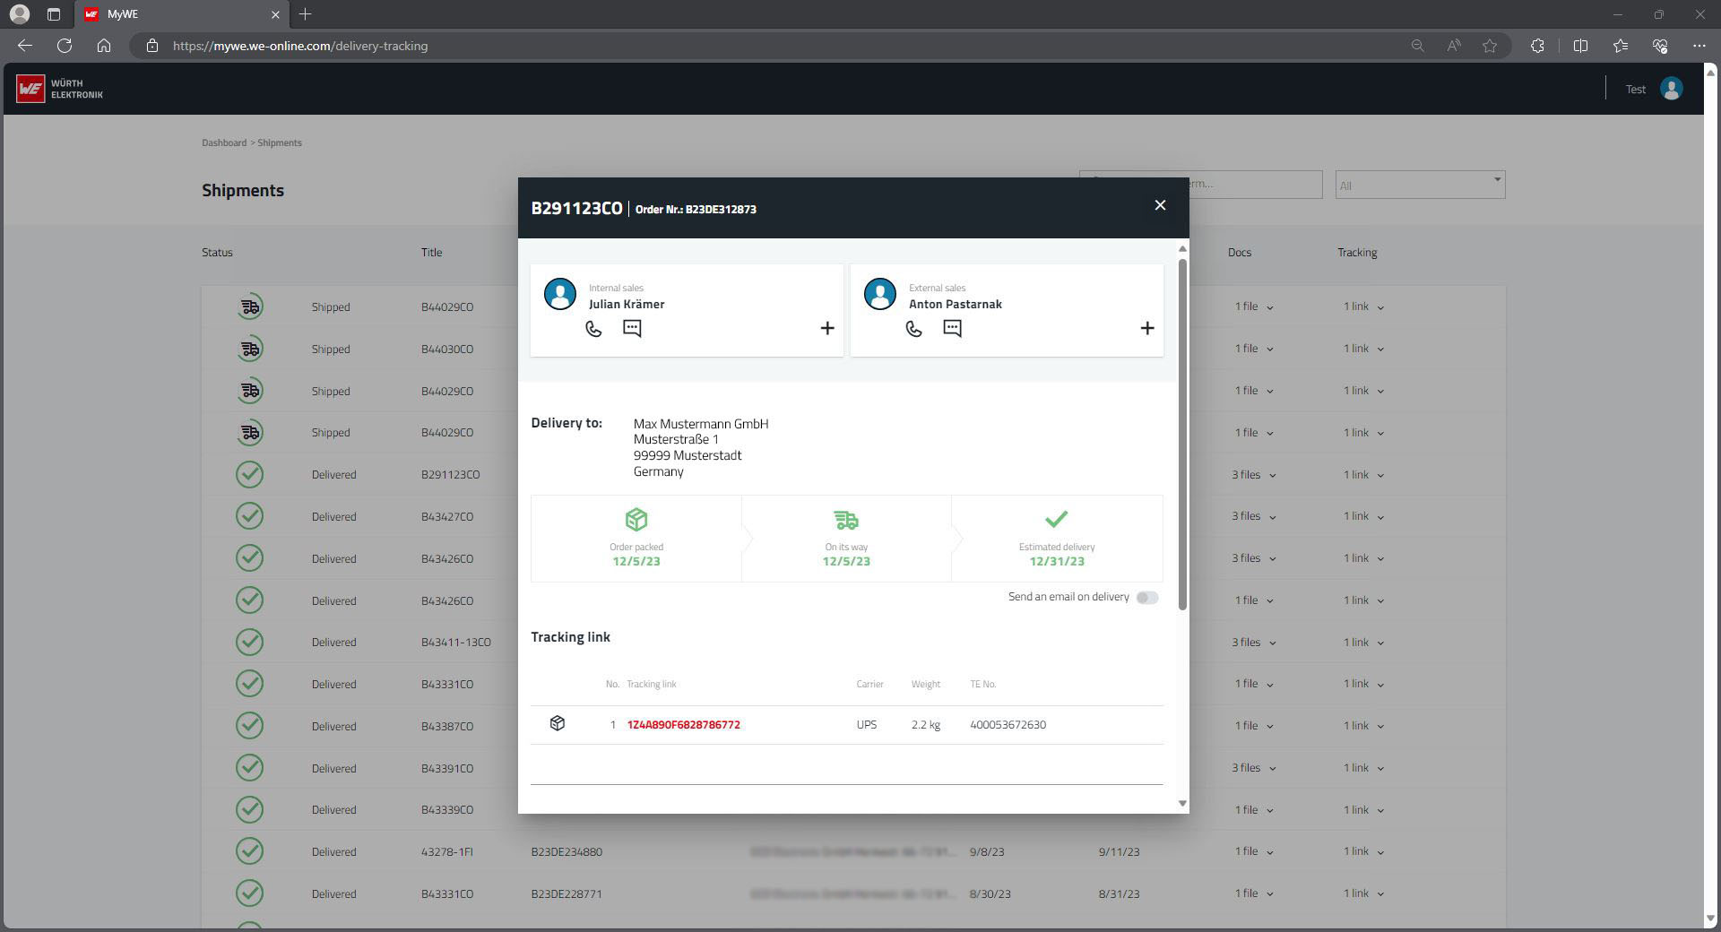The height and width of the screenshot is (932, 1721).
Task: Expand 1 link tracking dropdown for B44030CO
Action: [x=1362, y=349]
